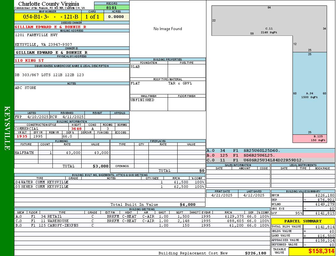Click the red taxable value $158,314

pyautogui.click(x=321, y=251)
